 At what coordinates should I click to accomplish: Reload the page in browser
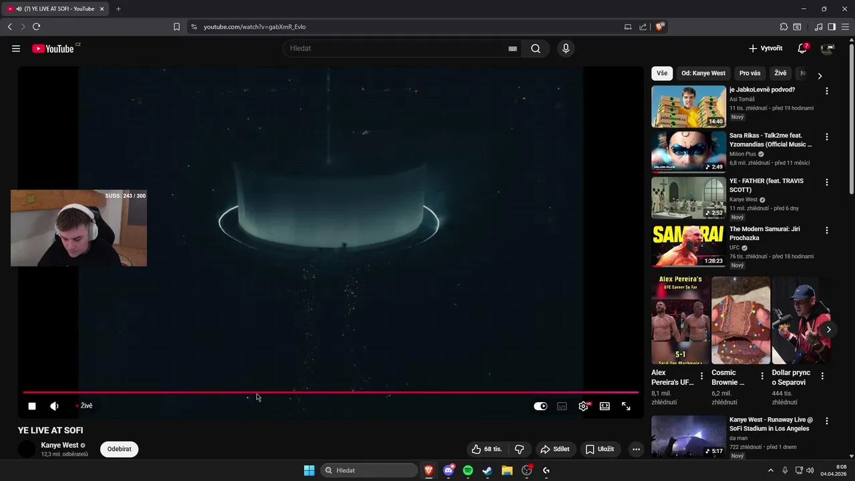[x=36, y=27]
